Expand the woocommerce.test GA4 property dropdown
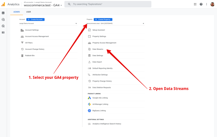217x137 pixels. tap(116, 23)
